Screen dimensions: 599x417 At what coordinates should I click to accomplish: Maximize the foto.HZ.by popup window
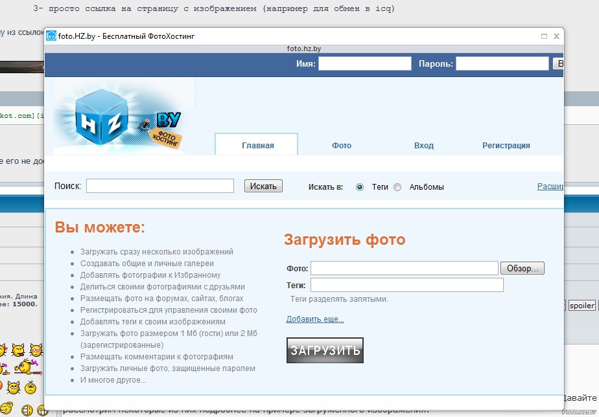(545, 36)
